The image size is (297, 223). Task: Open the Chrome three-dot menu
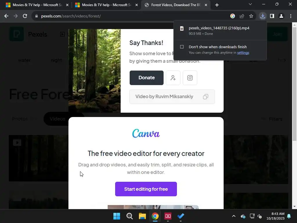pyautogui.click(x=291, y=16)
